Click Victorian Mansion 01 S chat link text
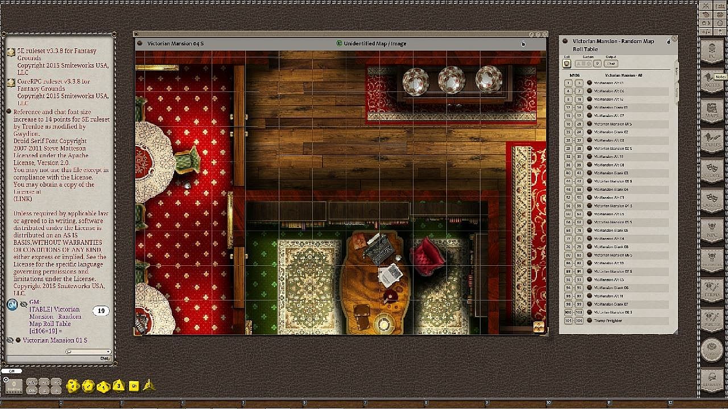 pyautogui.click(x=55, y=340)
